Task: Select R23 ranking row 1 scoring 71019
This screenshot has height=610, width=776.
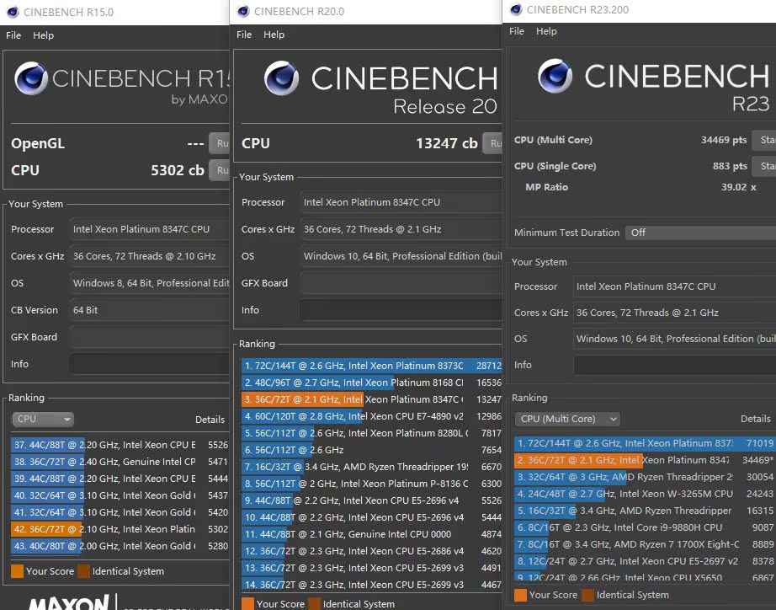Action: [645, 443]
